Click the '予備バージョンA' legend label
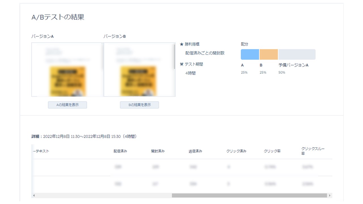This screenshot has width=363, height=204. (x=293, y=65)
